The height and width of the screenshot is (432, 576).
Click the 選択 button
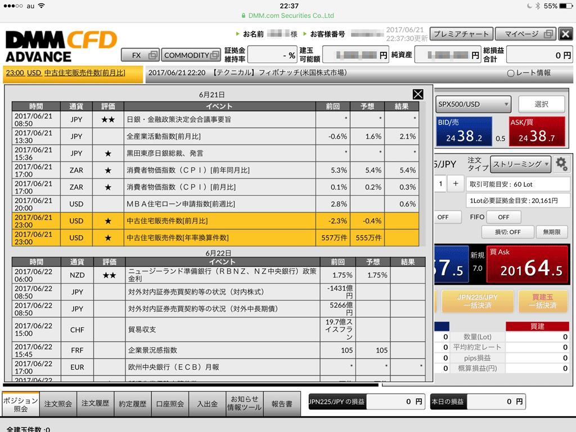point(542,104)
